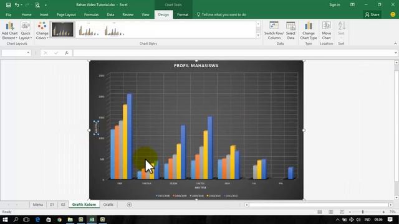This screenshot has height=224, width=399.
Task: Switch to Page Break Preview
Action: 342,212
